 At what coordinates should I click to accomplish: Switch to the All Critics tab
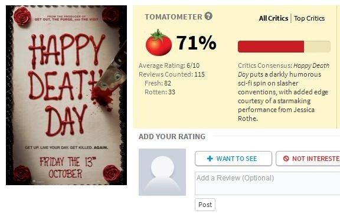273,18
